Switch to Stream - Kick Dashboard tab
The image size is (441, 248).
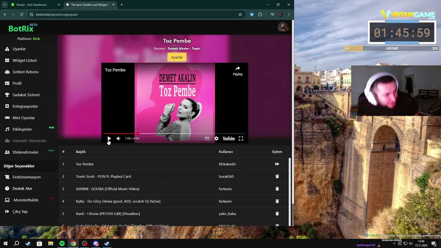[35, 5]
